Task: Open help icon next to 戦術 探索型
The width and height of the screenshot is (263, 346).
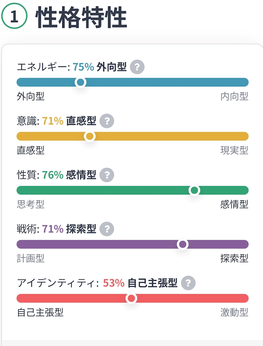Action: tap(107, 229)
